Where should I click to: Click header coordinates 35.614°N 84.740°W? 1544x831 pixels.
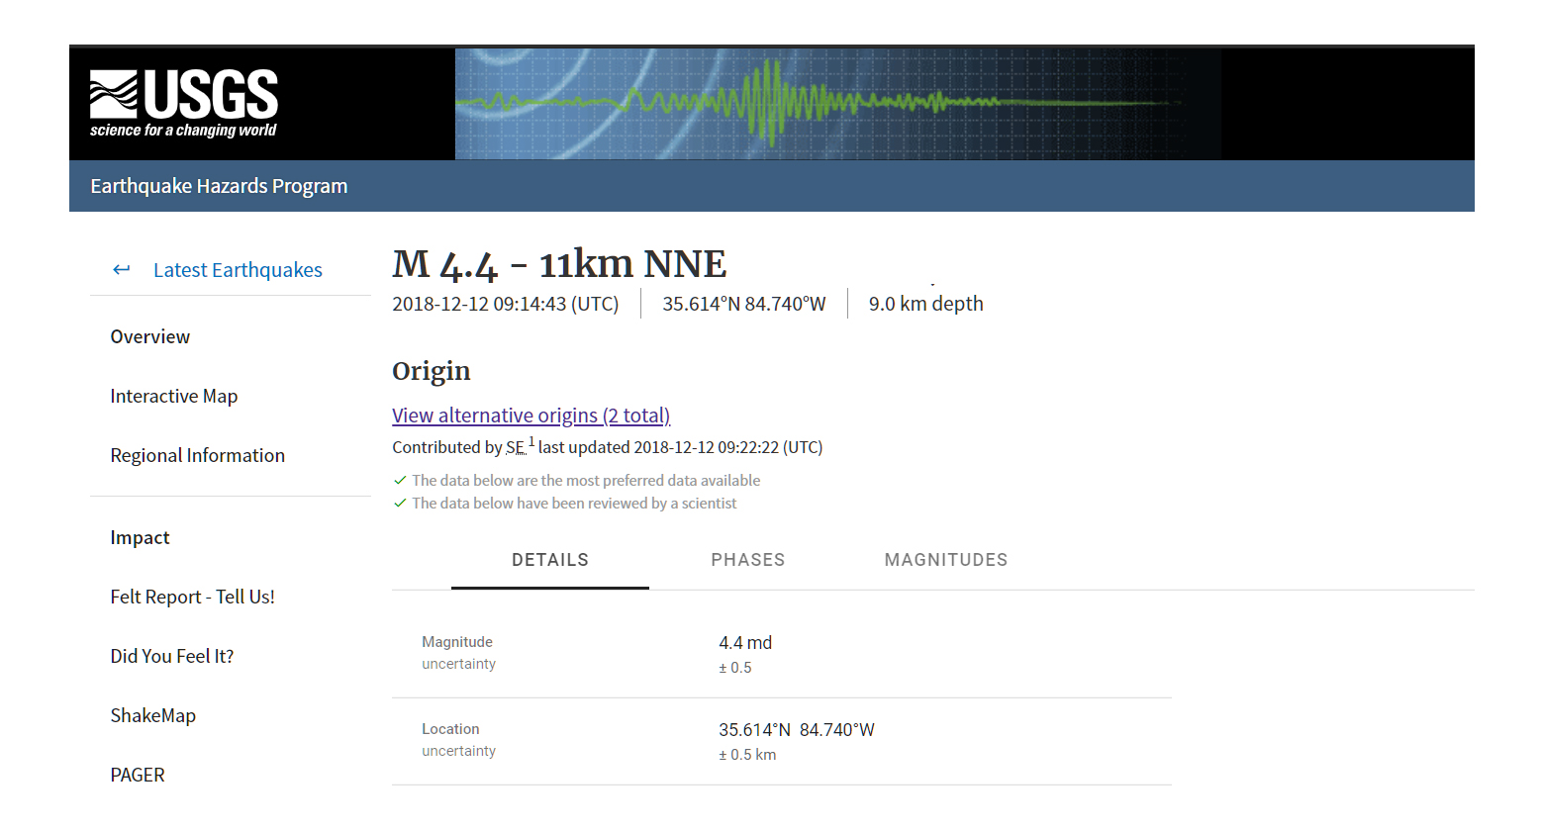[x=744, y=304]
